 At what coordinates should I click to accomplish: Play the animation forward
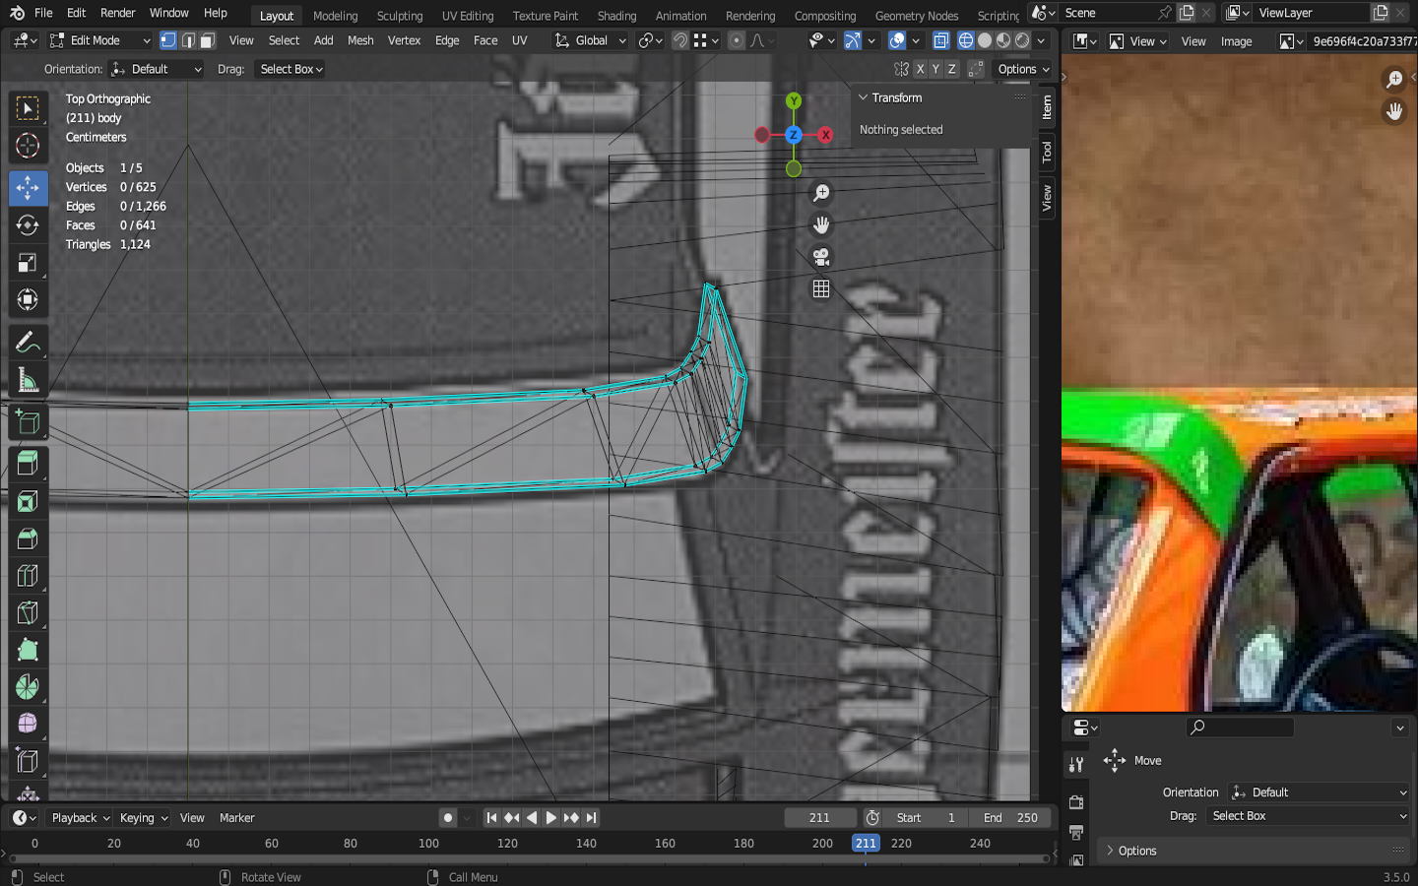click(551, 817)
